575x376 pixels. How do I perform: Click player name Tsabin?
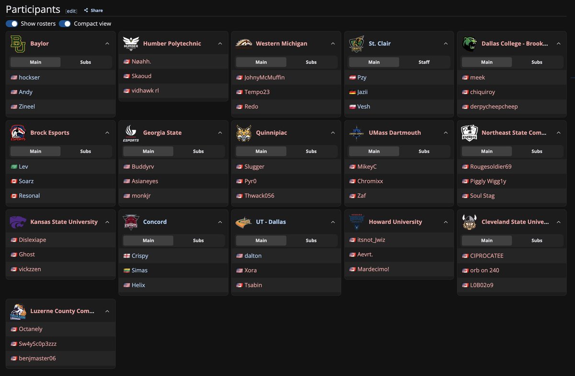coord(253,285)
